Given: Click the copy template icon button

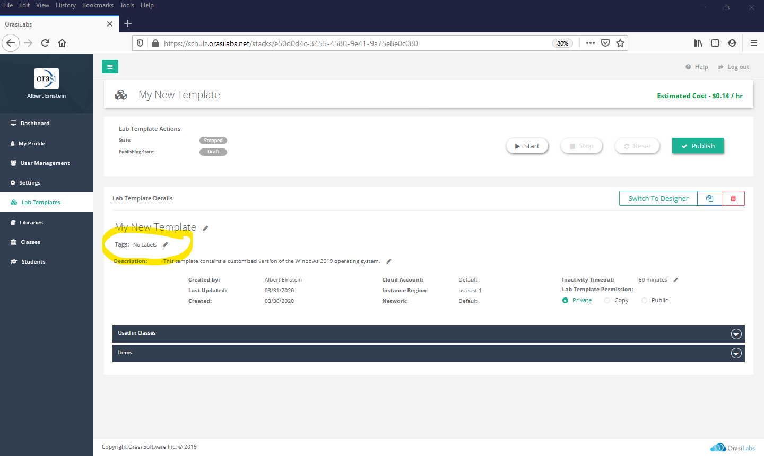Looking at the screenshot, I should click(709, 198).
